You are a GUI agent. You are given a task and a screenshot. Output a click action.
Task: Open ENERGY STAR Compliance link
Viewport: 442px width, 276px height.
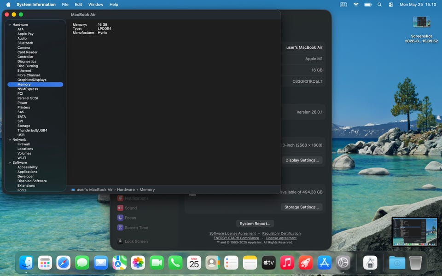[236, 238]
